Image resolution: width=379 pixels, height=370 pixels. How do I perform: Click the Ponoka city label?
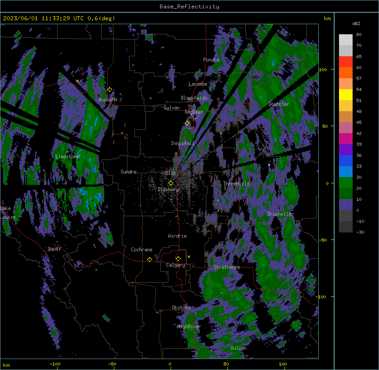pos(211,60)
